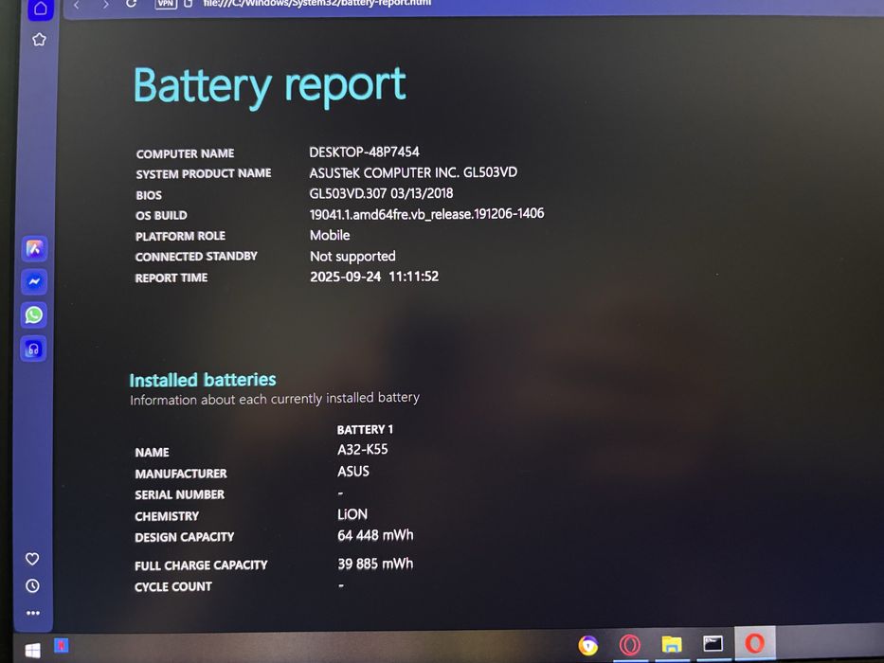
Task: Select battery name A32-K55
Action: click(x=363, y=450)
